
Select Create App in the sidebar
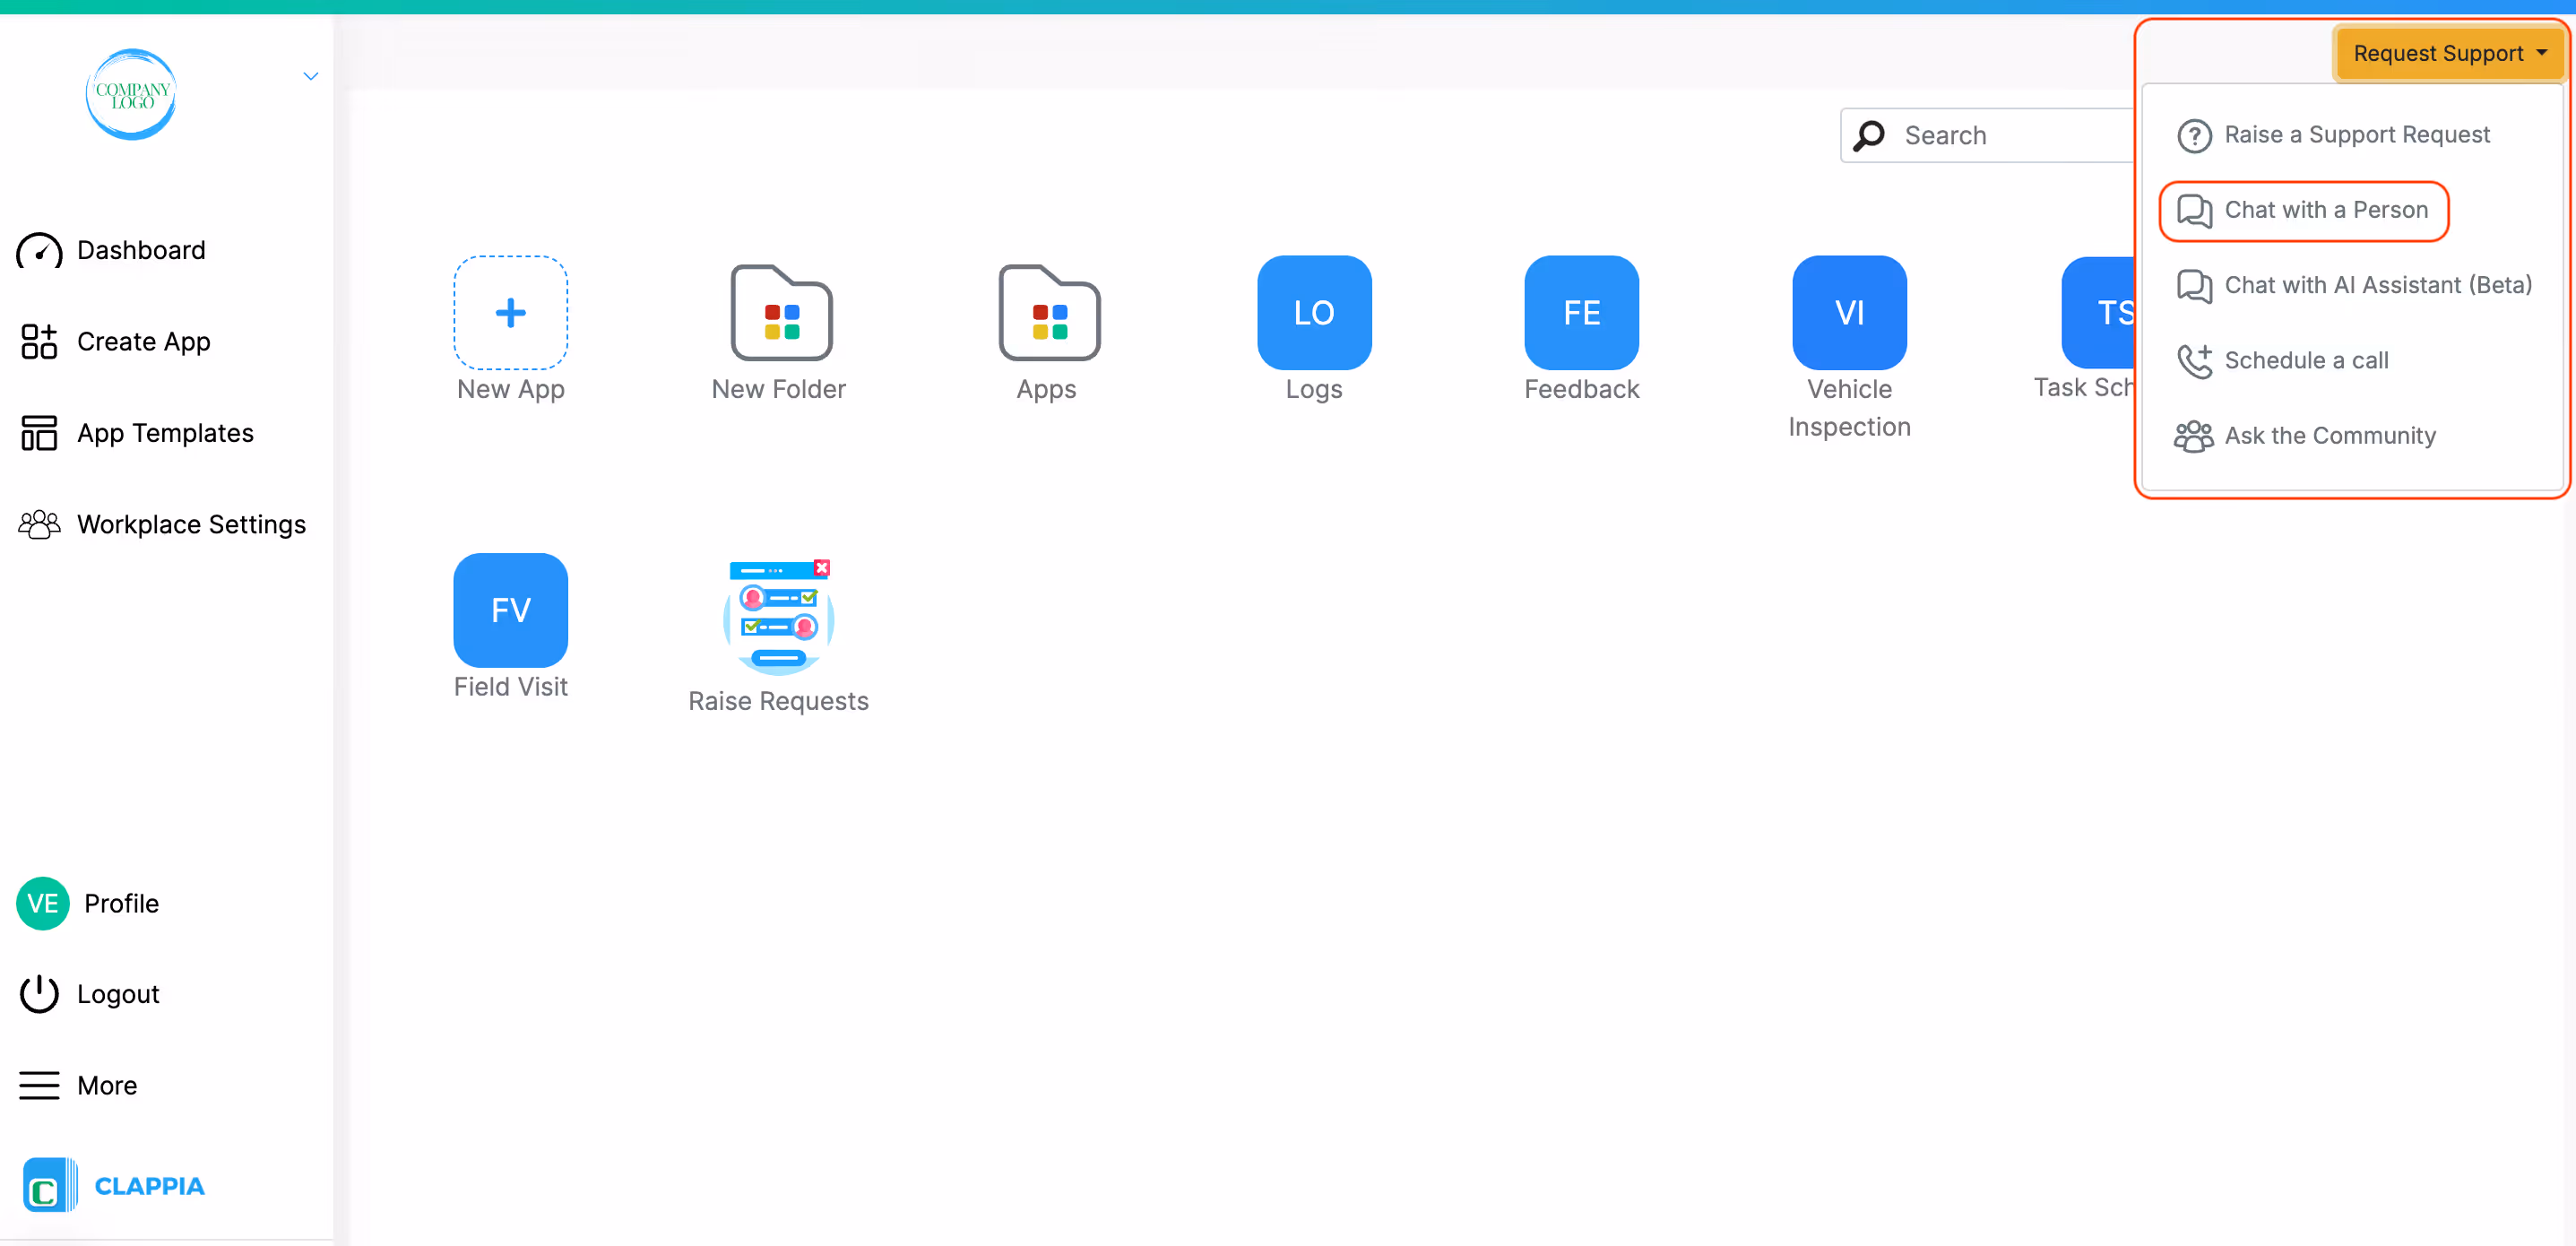pyautogui.click(x=143, y=341)
